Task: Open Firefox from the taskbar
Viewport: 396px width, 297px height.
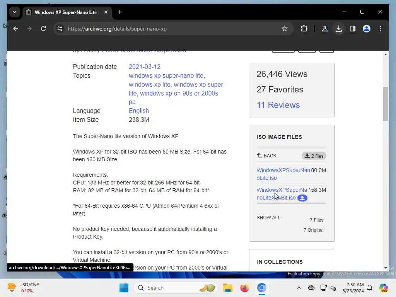Action: [x=244, y=288]
